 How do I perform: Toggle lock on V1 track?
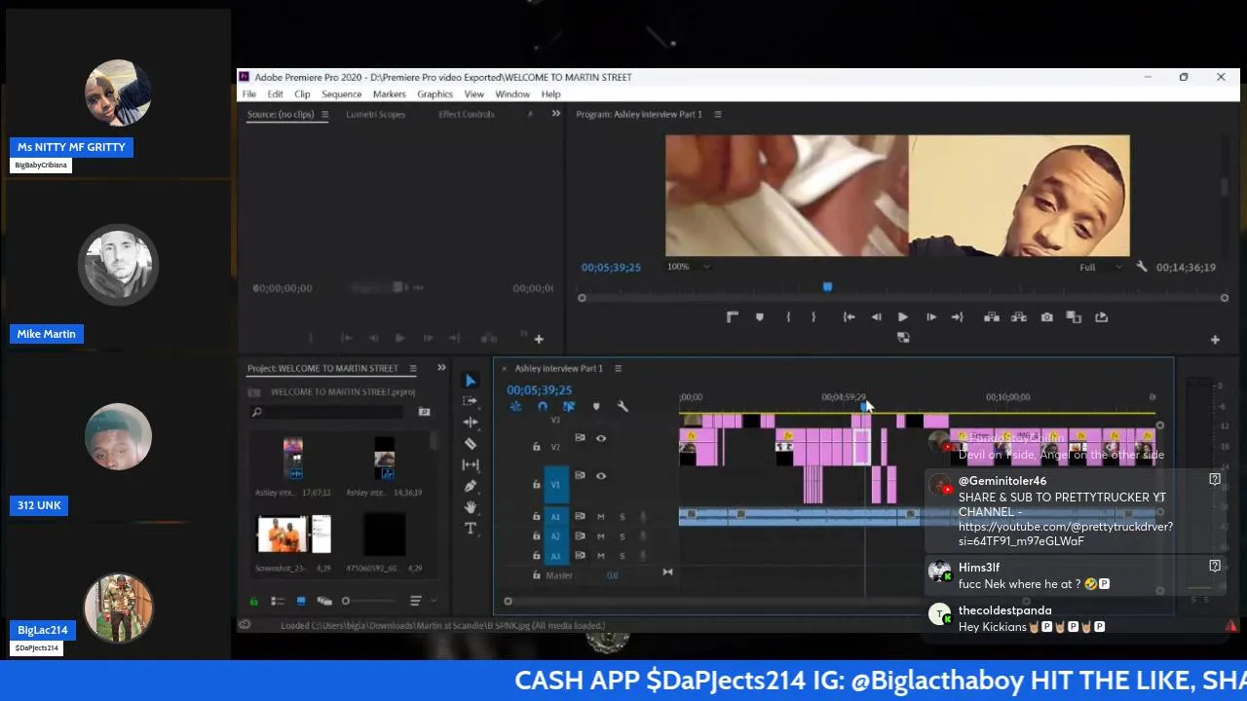(x=536, y=485)
